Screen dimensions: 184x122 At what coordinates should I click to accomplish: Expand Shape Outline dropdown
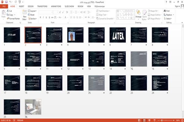(x=155, y=15)
